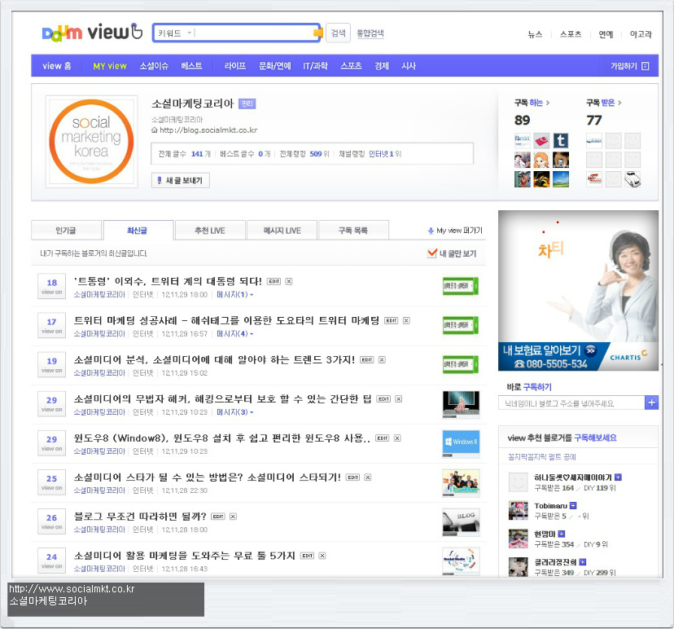Click the social marketing korea profile image
Viewport: 674px width, 629px height.
(x=91, y=142)
